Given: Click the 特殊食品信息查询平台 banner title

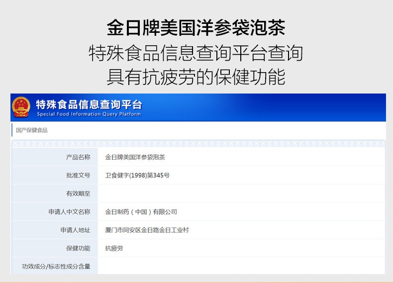Looking at the screenshot, I should (89, 104).
